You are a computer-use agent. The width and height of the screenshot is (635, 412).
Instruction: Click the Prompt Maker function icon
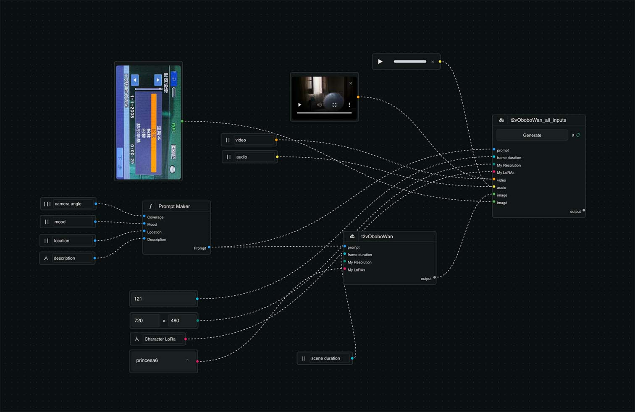point(150,206)
